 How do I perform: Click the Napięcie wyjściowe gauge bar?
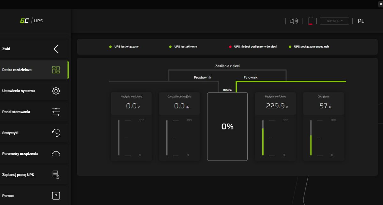263,138
